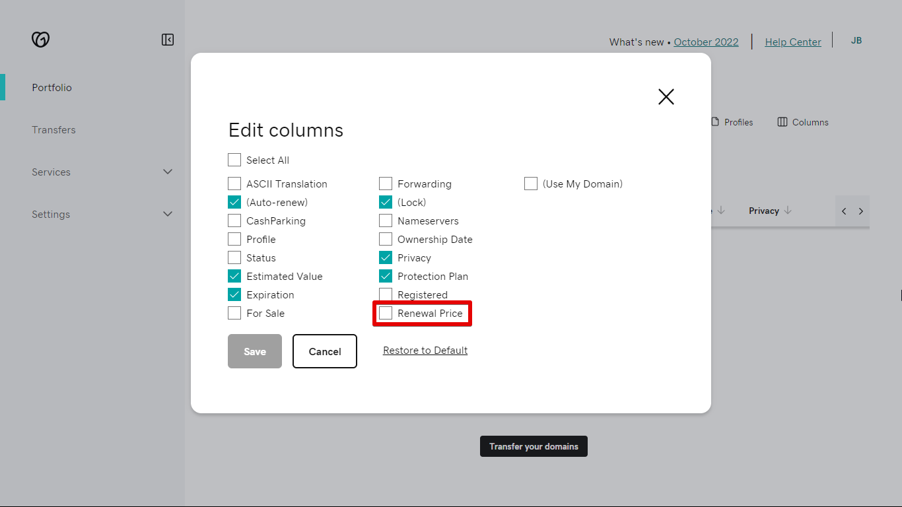Open the October 2022 what's new link
Viewport: 902px width, 507px height.
click(x=706, y=42)
